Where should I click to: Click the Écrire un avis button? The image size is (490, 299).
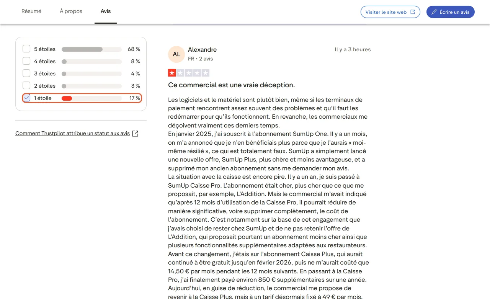point(451,12)
